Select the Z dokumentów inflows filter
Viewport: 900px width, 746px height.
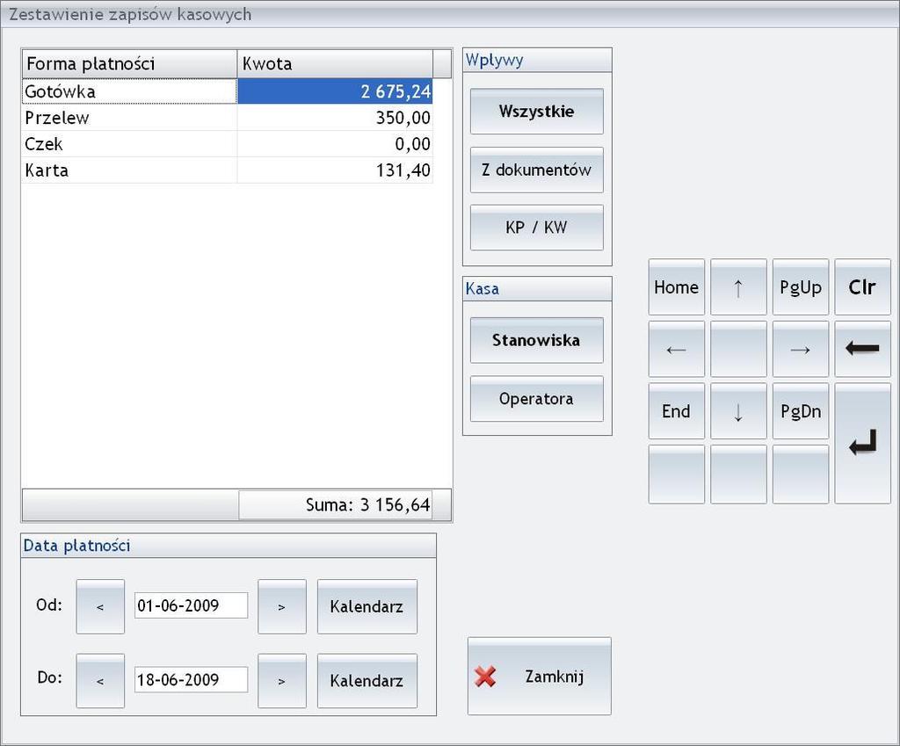(x=537, y=170)
